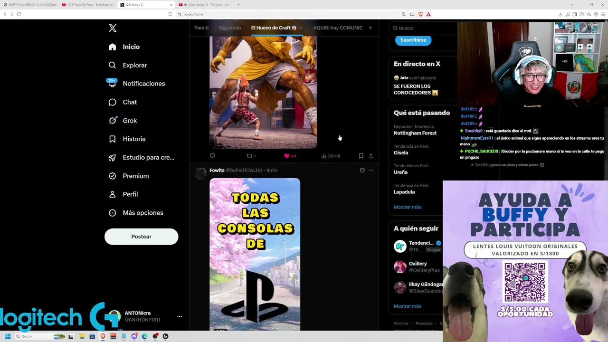Screen dimensions: 608x342
Task: Open the Nottingham Forest trend
Action: [x=415, y=133]
